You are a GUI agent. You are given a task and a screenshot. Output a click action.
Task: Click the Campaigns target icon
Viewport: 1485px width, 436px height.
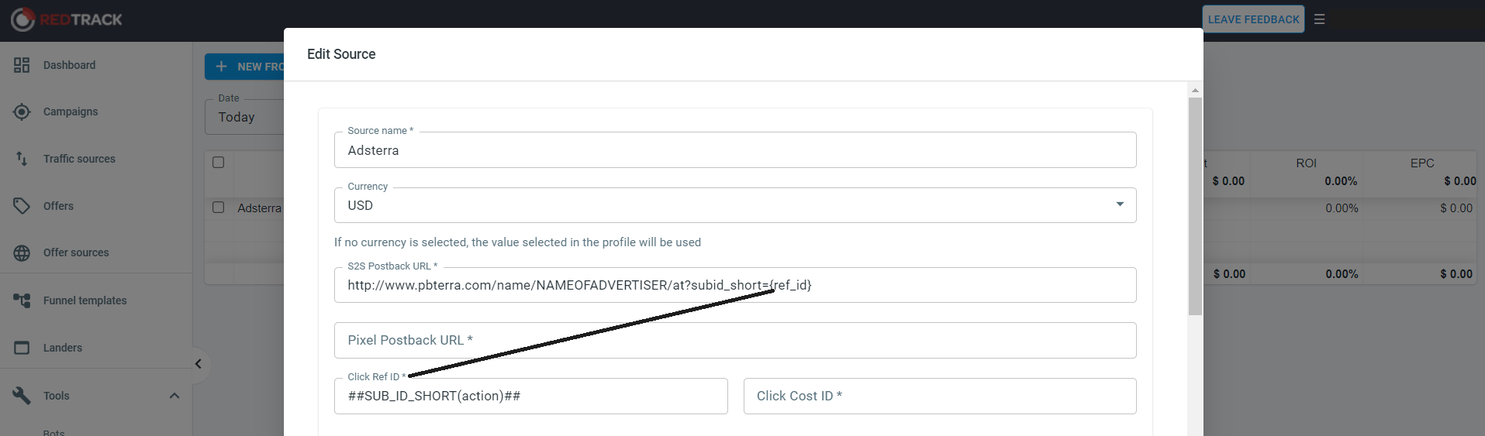[x=22, y=112]
